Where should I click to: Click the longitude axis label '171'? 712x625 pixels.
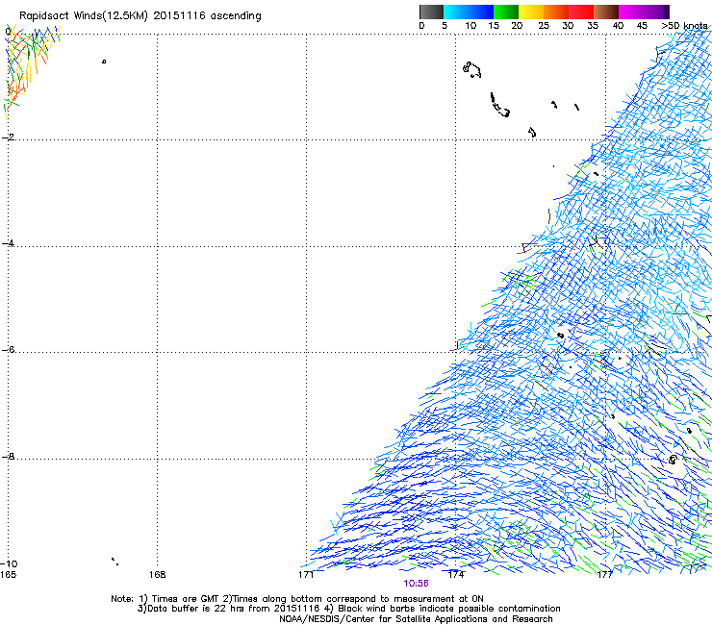pyautogui.click(x=306, y=575)
